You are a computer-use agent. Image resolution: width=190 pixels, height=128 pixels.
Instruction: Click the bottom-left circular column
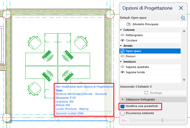click(x=7, y=118)
